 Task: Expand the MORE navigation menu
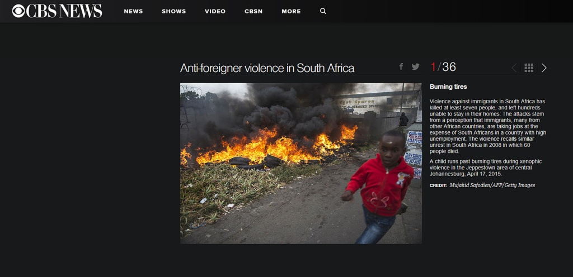pyautogui.click(x=291, y=11)
